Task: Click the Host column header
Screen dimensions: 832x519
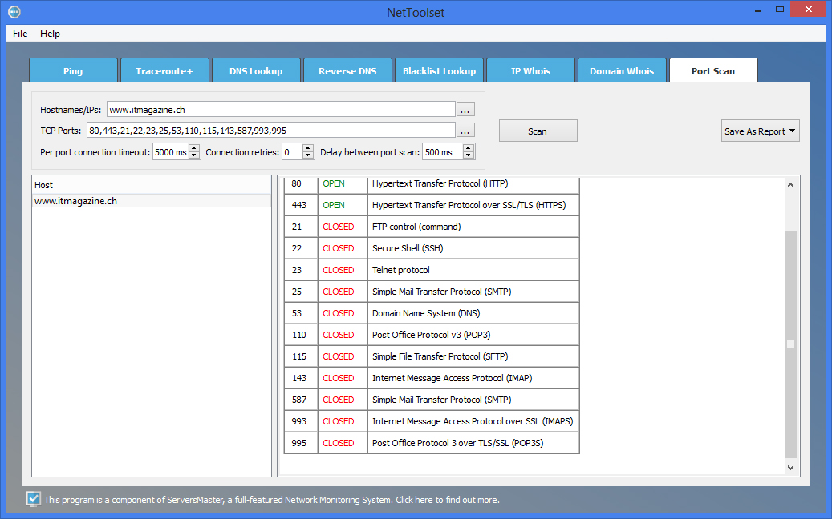Action: pos(151,185)
